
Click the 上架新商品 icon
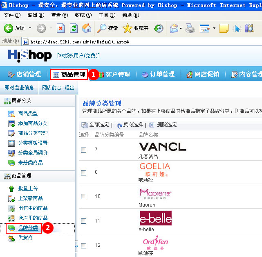(x=11, y=198)
